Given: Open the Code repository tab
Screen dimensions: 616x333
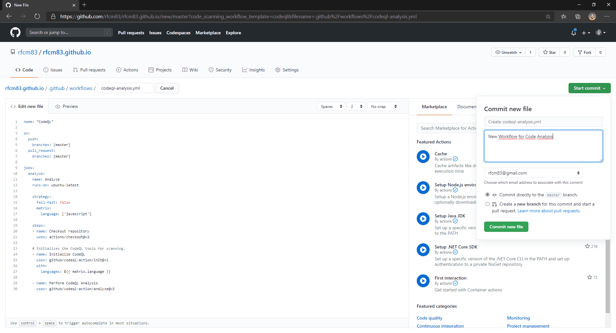Looking at the screenshot, I should 24,70.
